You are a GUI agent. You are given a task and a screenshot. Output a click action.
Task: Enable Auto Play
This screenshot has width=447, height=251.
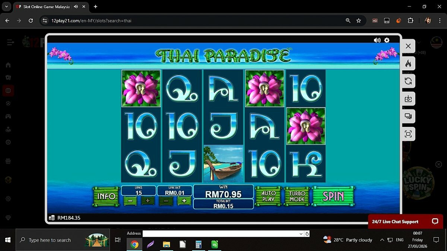[268, 196]
